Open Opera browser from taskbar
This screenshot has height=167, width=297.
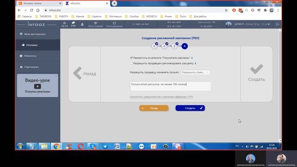click(81, 147)
